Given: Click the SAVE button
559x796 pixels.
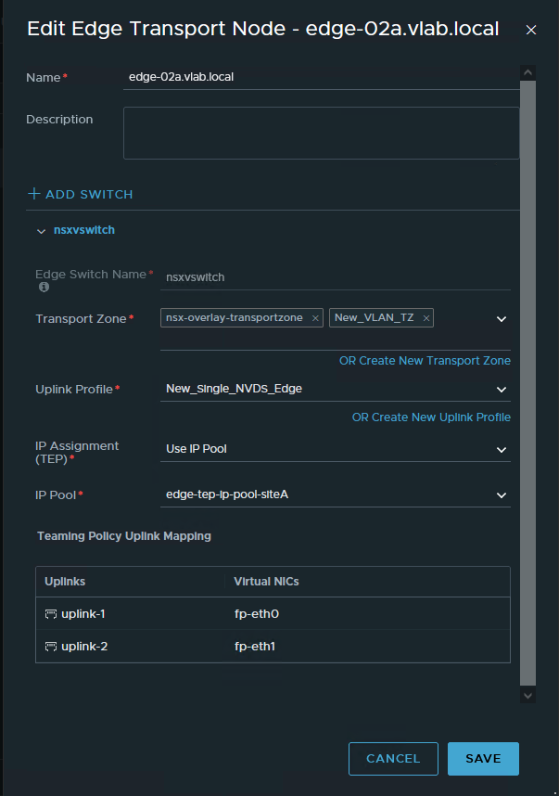Looking at the screenshot, I should (x=483, y=758).
